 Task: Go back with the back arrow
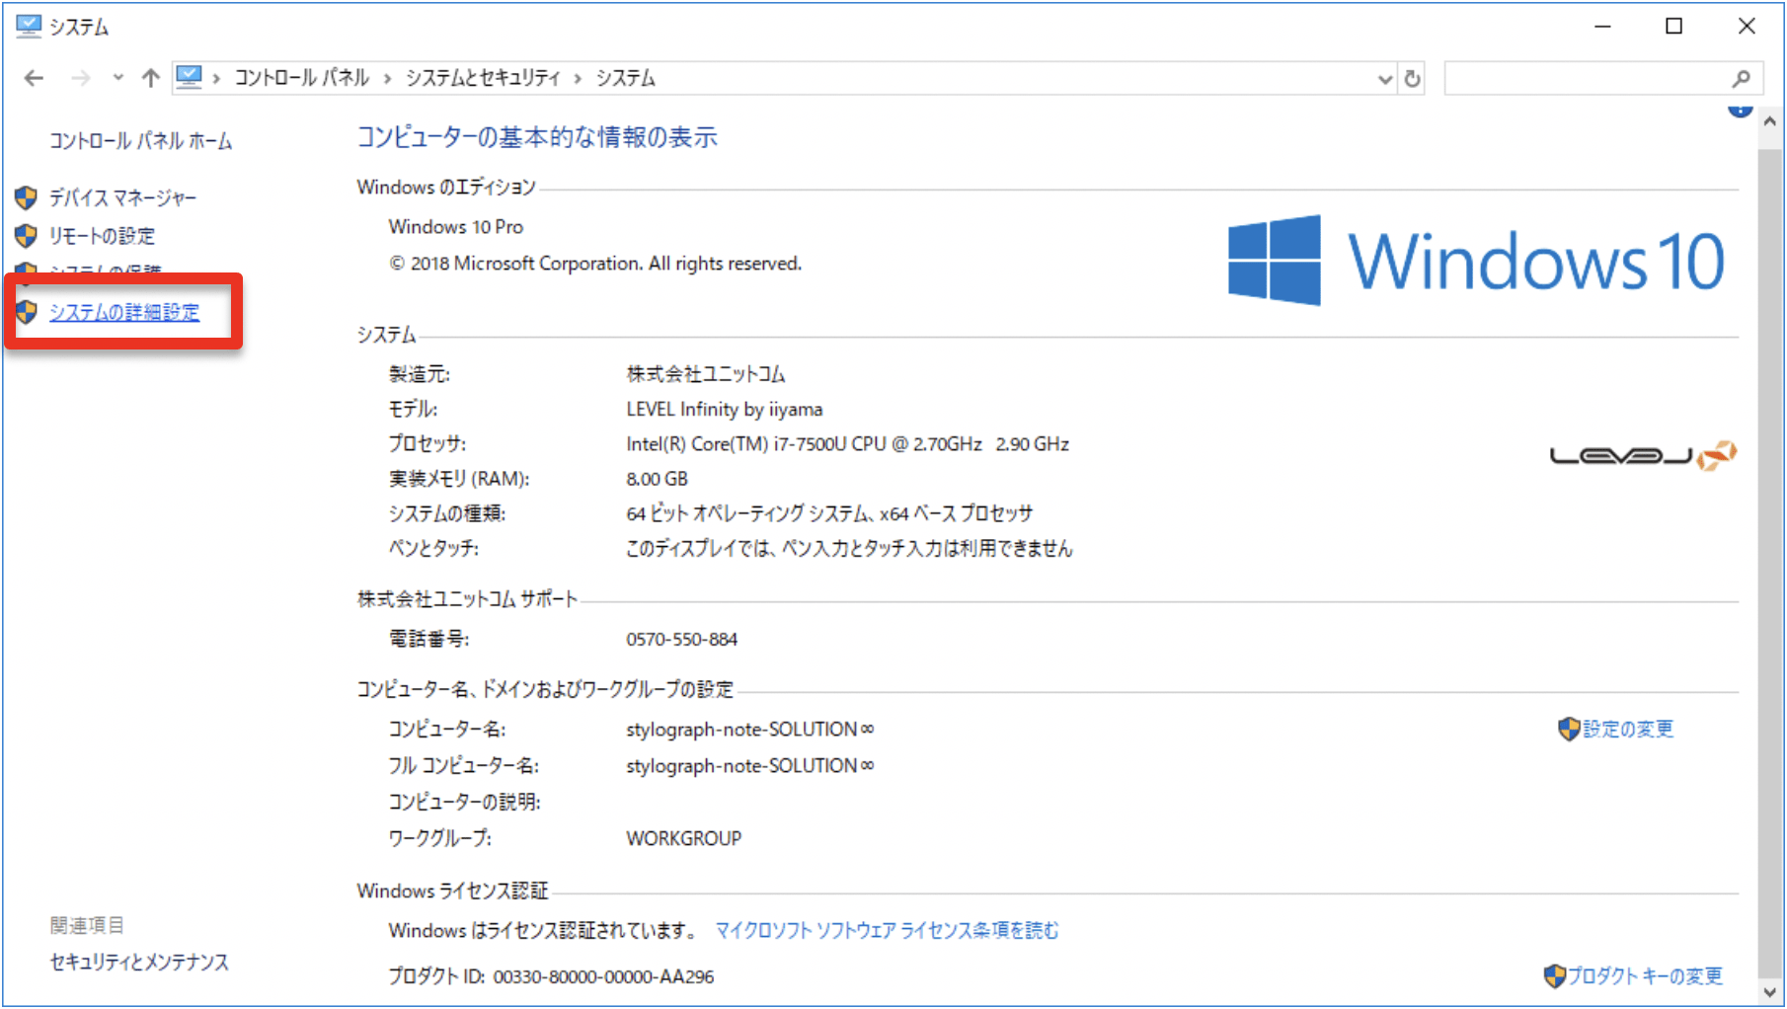pos(34,78)
